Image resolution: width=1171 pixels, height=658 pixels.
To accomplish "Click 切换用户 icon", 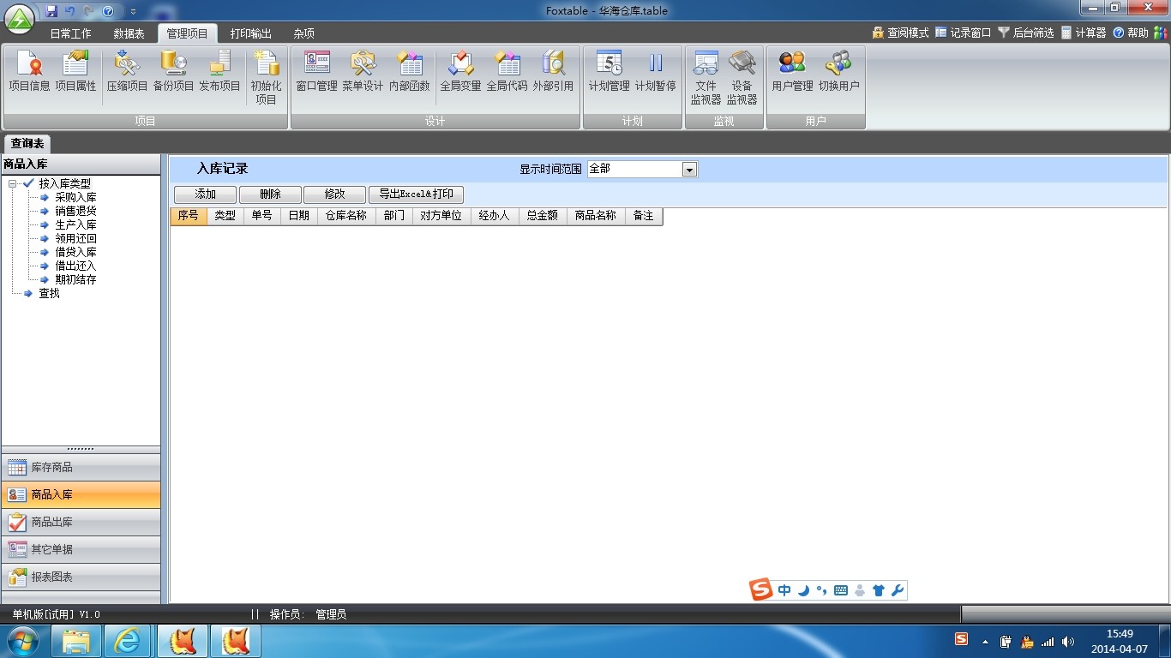I will pos(838,71).
